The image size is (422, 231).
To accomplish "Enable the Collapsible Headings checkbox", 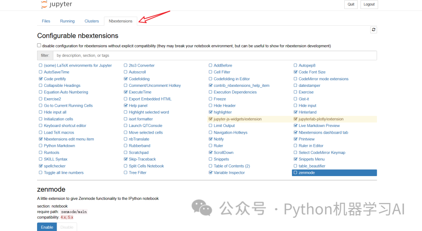I will coord(41,85).
